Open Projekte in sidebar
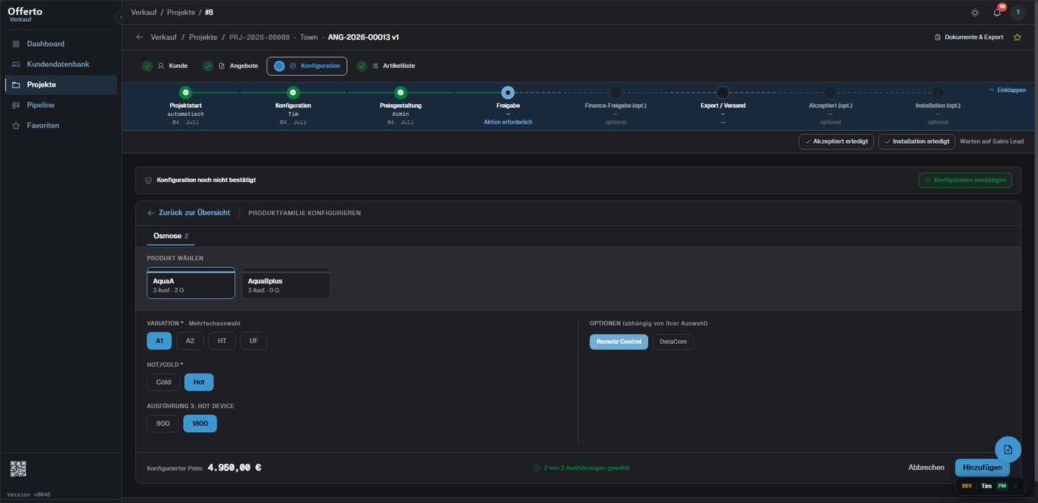1038x503 pixels. click(x=61, y=85)
